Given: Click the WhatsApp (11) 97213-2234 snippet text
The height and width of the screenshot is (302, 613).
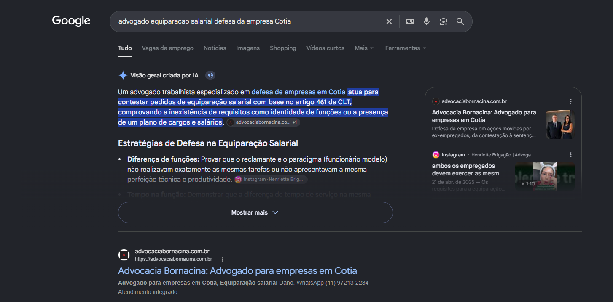Looking at the screenshot, I should (x=332, y=283).
